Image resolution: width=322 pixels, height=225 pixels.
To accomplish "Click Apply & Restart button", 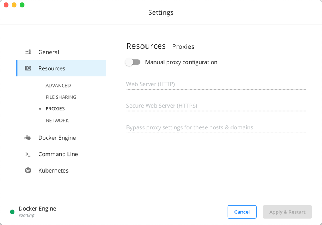I will click(287, 212).
